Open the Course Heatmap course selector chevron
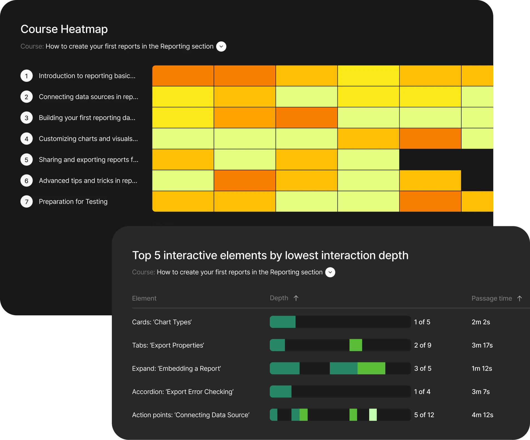Screen dimensions: 530x440 [221, 46]
